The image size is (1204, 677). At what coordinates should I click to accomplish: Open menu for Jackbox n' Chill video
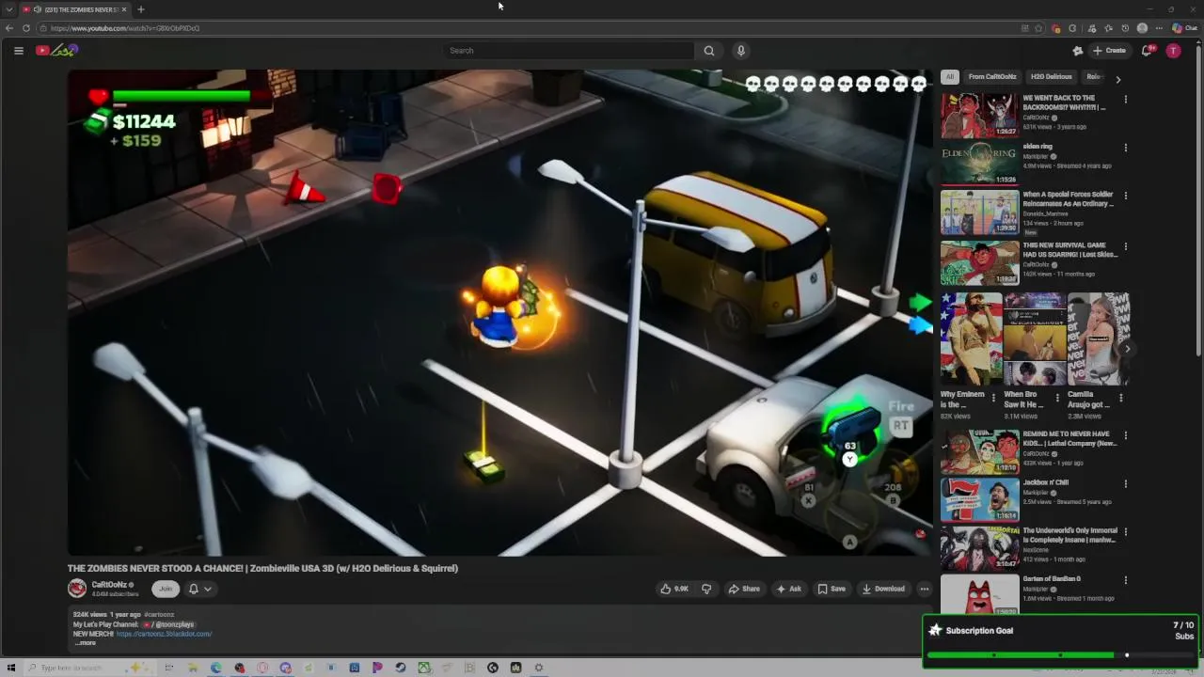(1125, 483)
